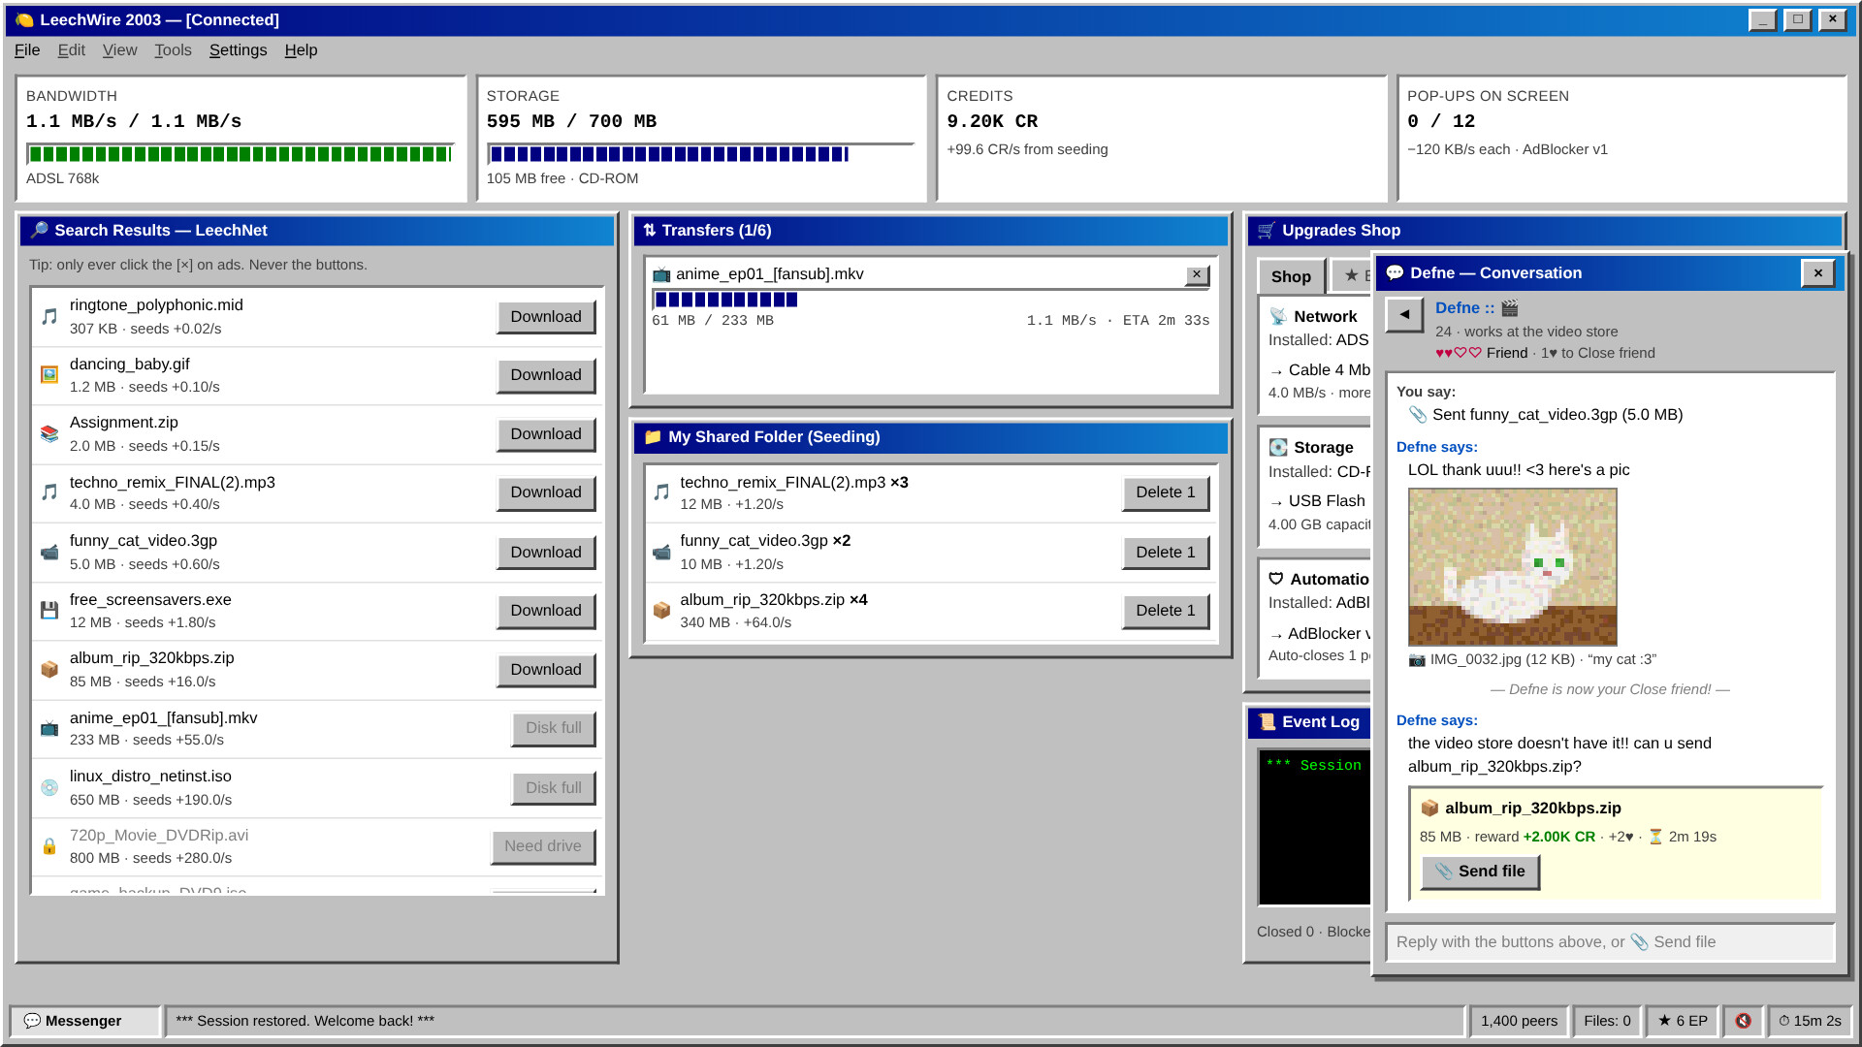Screen dimensions: 1862x1047
Task: Click the camera icon next to funny_cat_video.3gp in Search Results
Action: pos(49,553)
